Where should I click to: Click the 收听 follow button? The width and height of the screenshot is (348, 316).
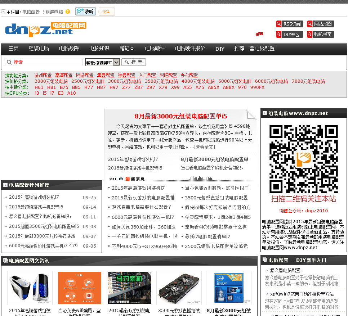[85, 11]
